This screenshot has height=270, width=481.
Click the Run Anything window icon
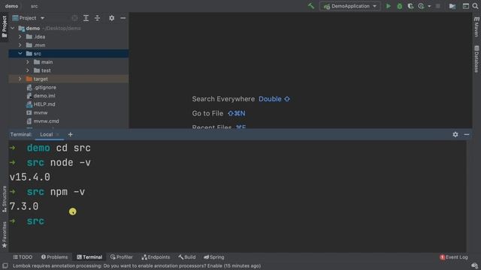coord(466,6)
